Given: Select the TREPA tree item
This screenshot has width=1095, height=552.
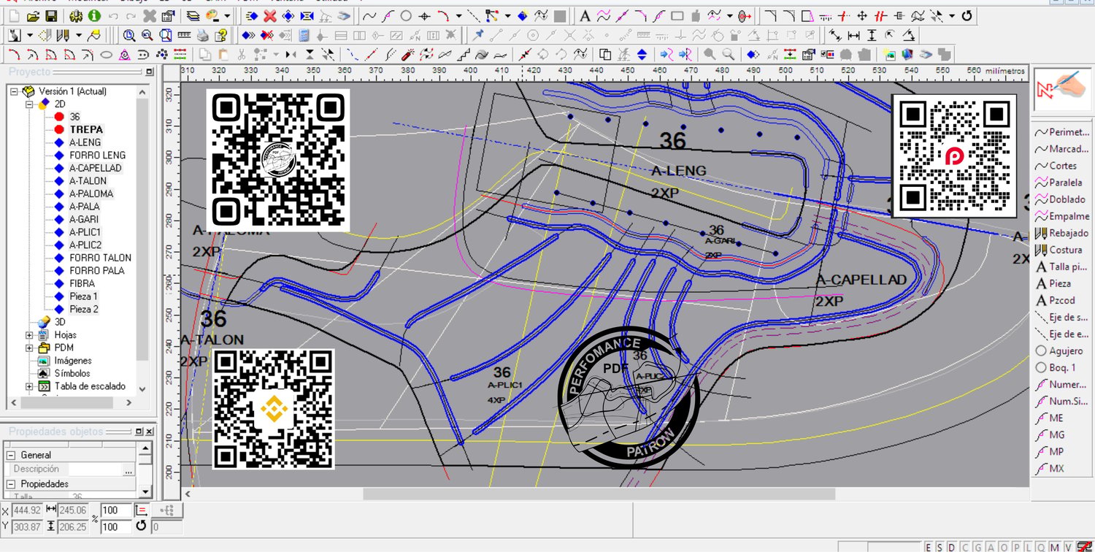Looking at the screenshot, I should tap(86, 129).
